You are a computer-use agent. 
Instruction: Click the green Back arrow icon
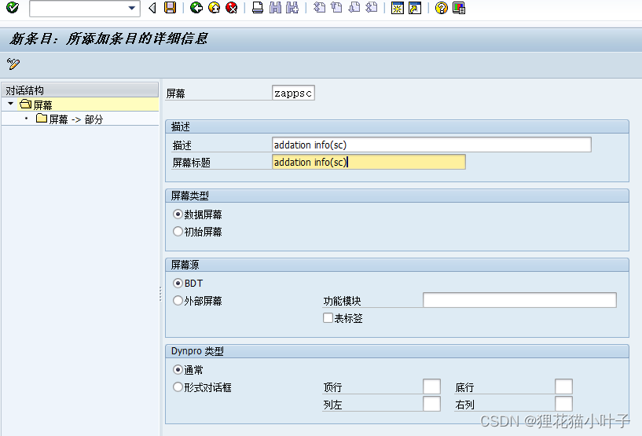pyautogui.click(x=196, y=7)
